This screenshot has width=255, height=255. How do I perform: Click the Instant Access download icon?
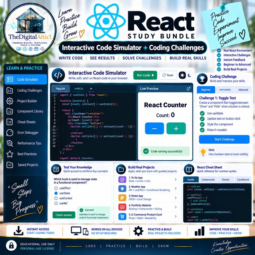[x=18, y=231]
